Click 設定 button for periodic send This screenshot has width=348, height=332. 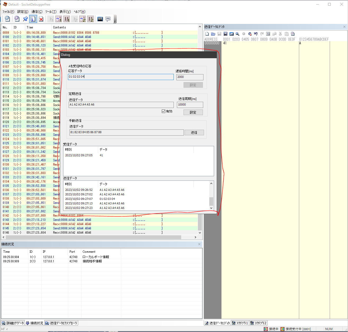pyautogui.click(x=193, y=112)
